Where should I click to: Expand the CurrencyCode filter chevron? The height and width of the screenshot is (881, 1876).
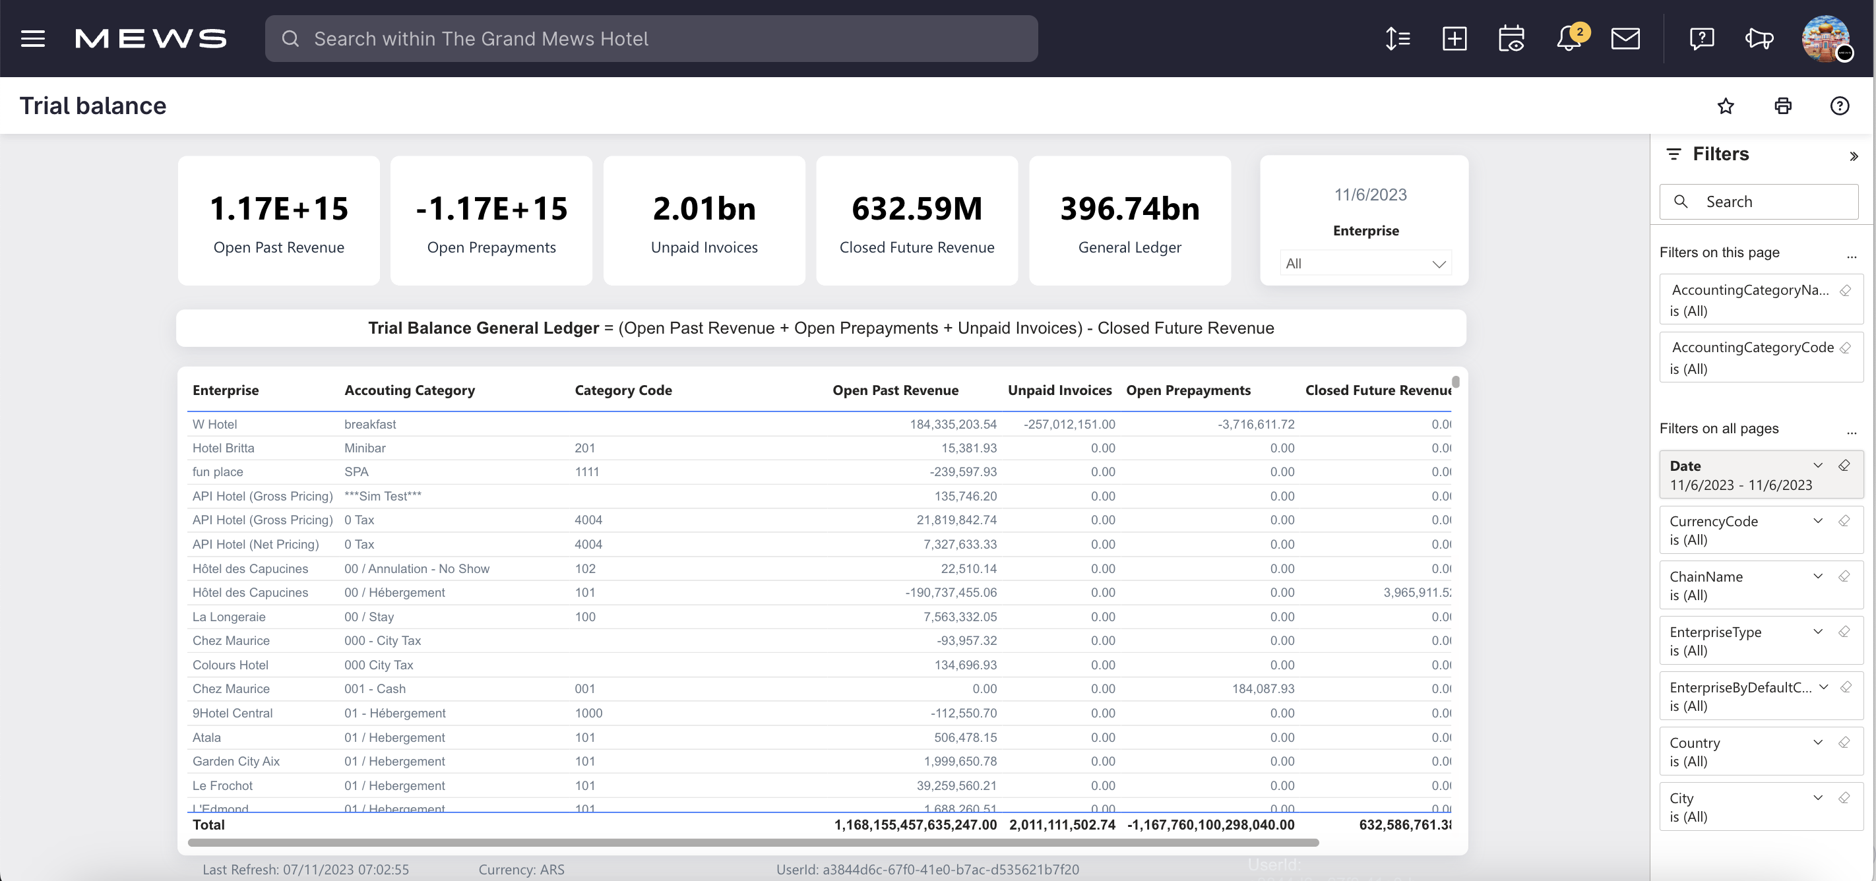click(1818, 522)
